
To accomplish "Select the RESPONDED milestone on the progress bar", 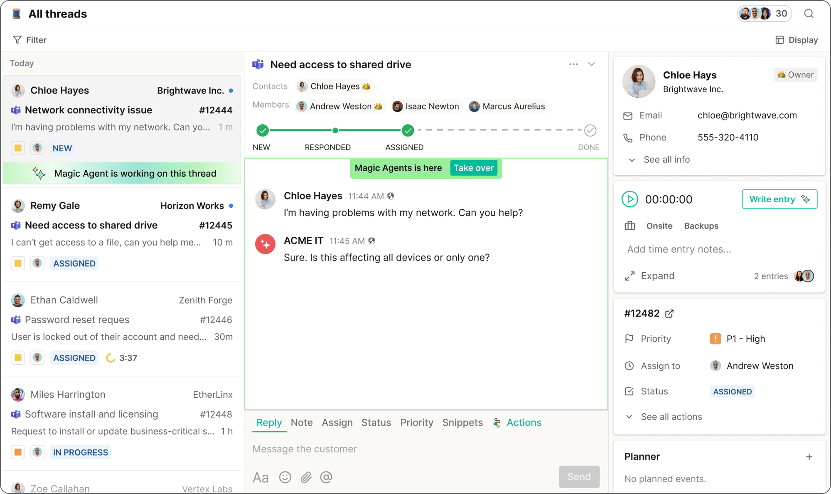I will [335, 130].
